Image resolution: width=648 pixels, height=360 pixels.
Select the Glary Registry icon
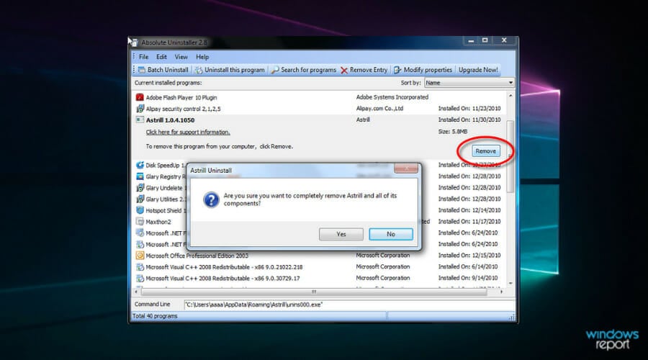point(140,176)
